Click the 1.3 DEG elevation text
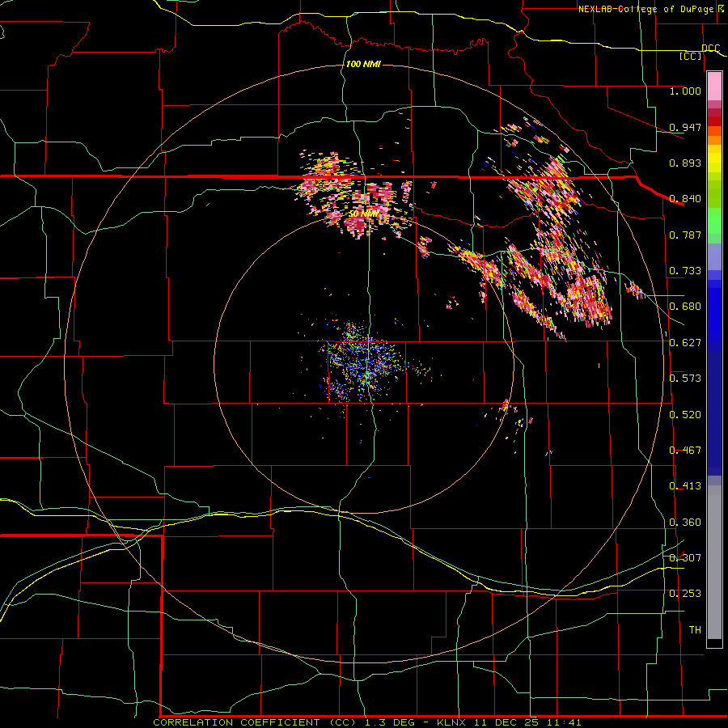The image size is (728, 728). (x=390, y=722)
